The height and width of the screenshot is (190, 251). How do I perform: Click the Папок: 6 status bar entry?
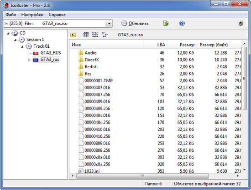click(x=153, y=184)
